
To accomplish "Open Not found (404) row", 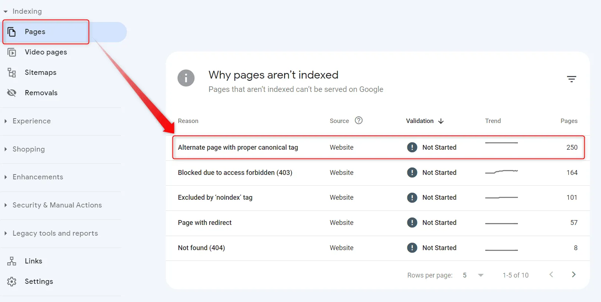I will (378, 248).
